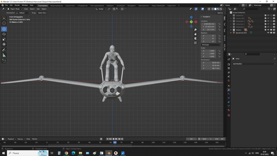The height and width of the screenshot is (156, 277).
Task: Click the blue Z axis on gizmo
Action: click(x=191, y=17)
